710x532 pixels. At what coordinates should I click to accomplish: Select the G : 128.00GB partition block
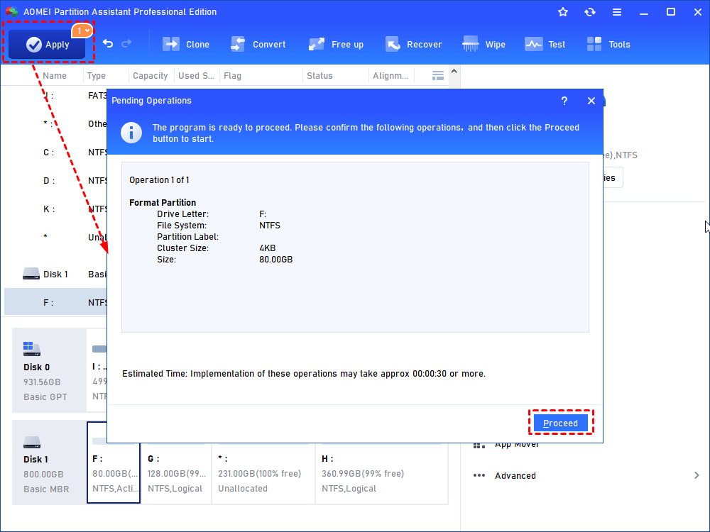(176, 473)
